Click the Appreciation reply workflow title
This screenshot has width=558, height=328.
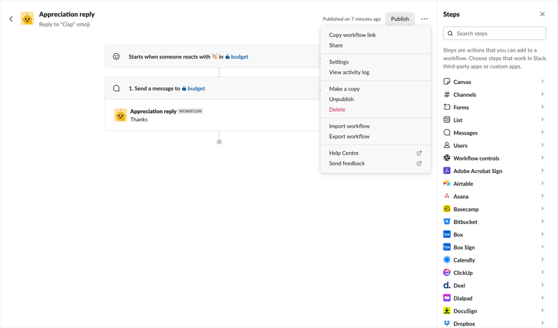[67, 14]
